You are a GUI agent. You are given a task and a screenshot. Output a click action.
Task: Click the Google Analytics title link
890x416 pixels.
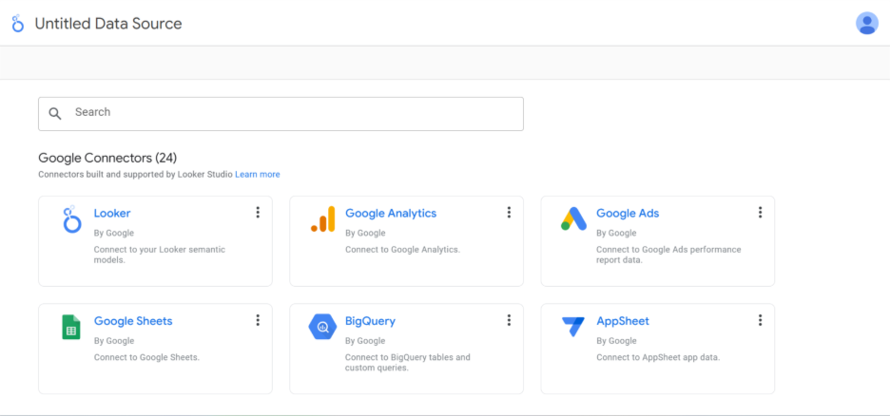tap(391, 214)
